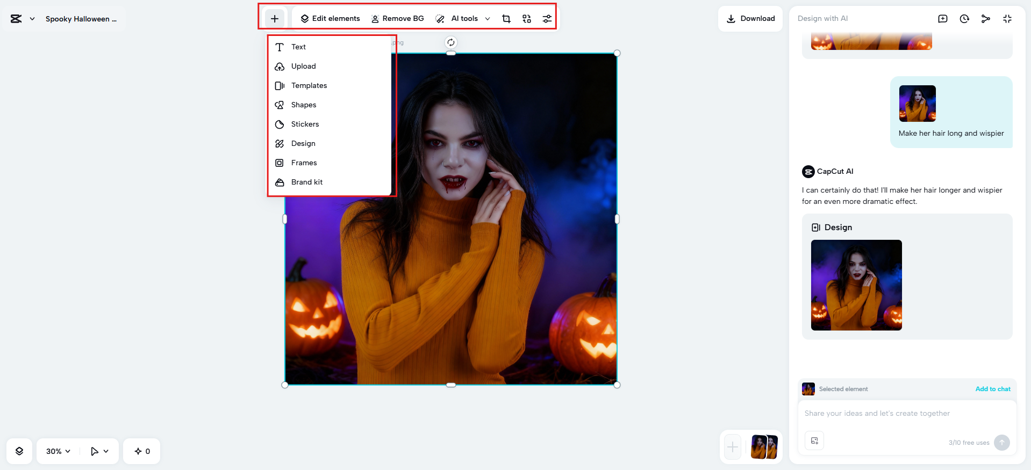The height and width of the screenshot is (470, 1031).
Task: Pick Brand kit from the add menu
Action: tap(306, 182)
